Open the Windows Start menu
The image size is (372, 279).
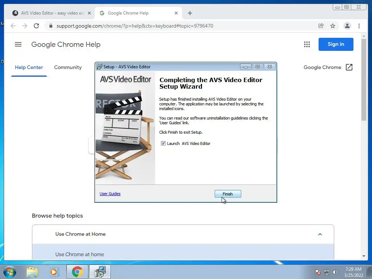10,272
